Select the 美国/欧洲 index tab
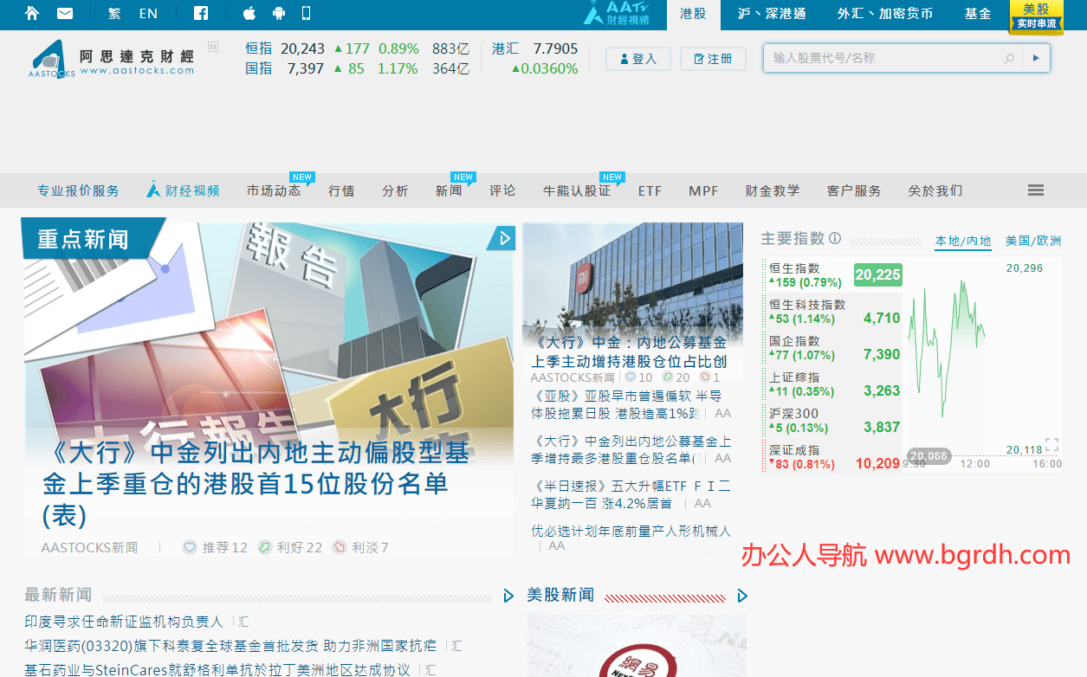This screenshot has height=677, width=1087. coord(1032,241)
